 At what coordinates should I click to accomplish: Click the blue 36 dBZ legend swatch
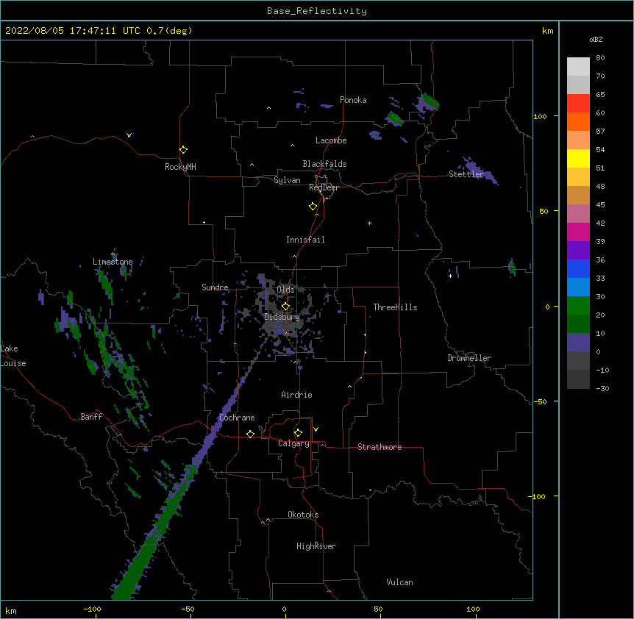[578, 268]
